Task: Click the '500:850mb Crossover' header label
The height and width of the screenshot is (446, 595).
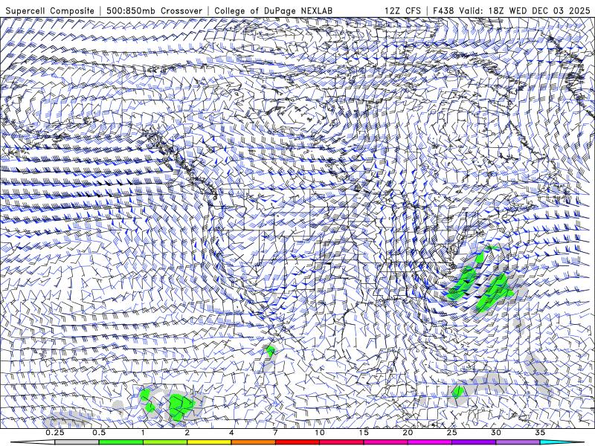Action: pyautogui.click(x=154, y=10)
